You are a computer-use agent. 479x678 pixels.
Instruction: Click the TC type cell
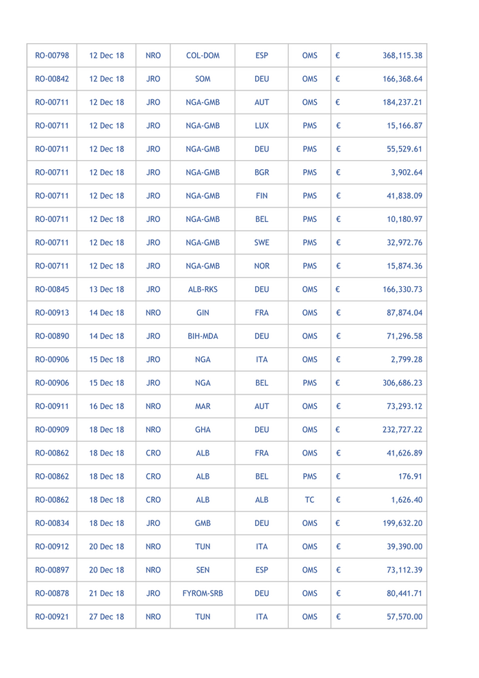(309, 500)
